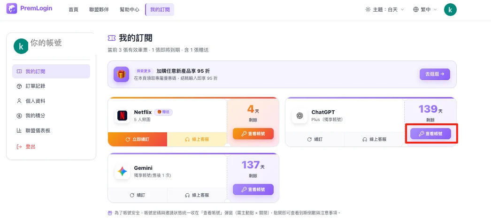
Task: Open the 首頁 nav item
Action: [73, 10]
